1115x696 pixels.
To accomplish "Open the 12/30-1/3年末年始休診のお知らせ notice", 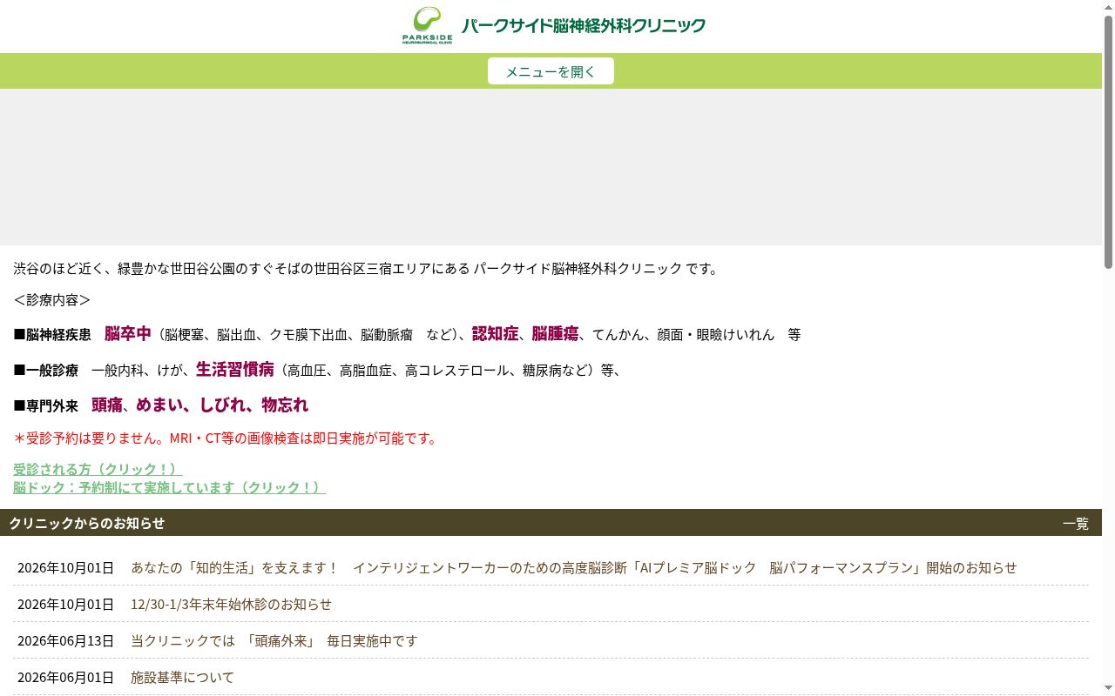I will click(x=231, y=604).
